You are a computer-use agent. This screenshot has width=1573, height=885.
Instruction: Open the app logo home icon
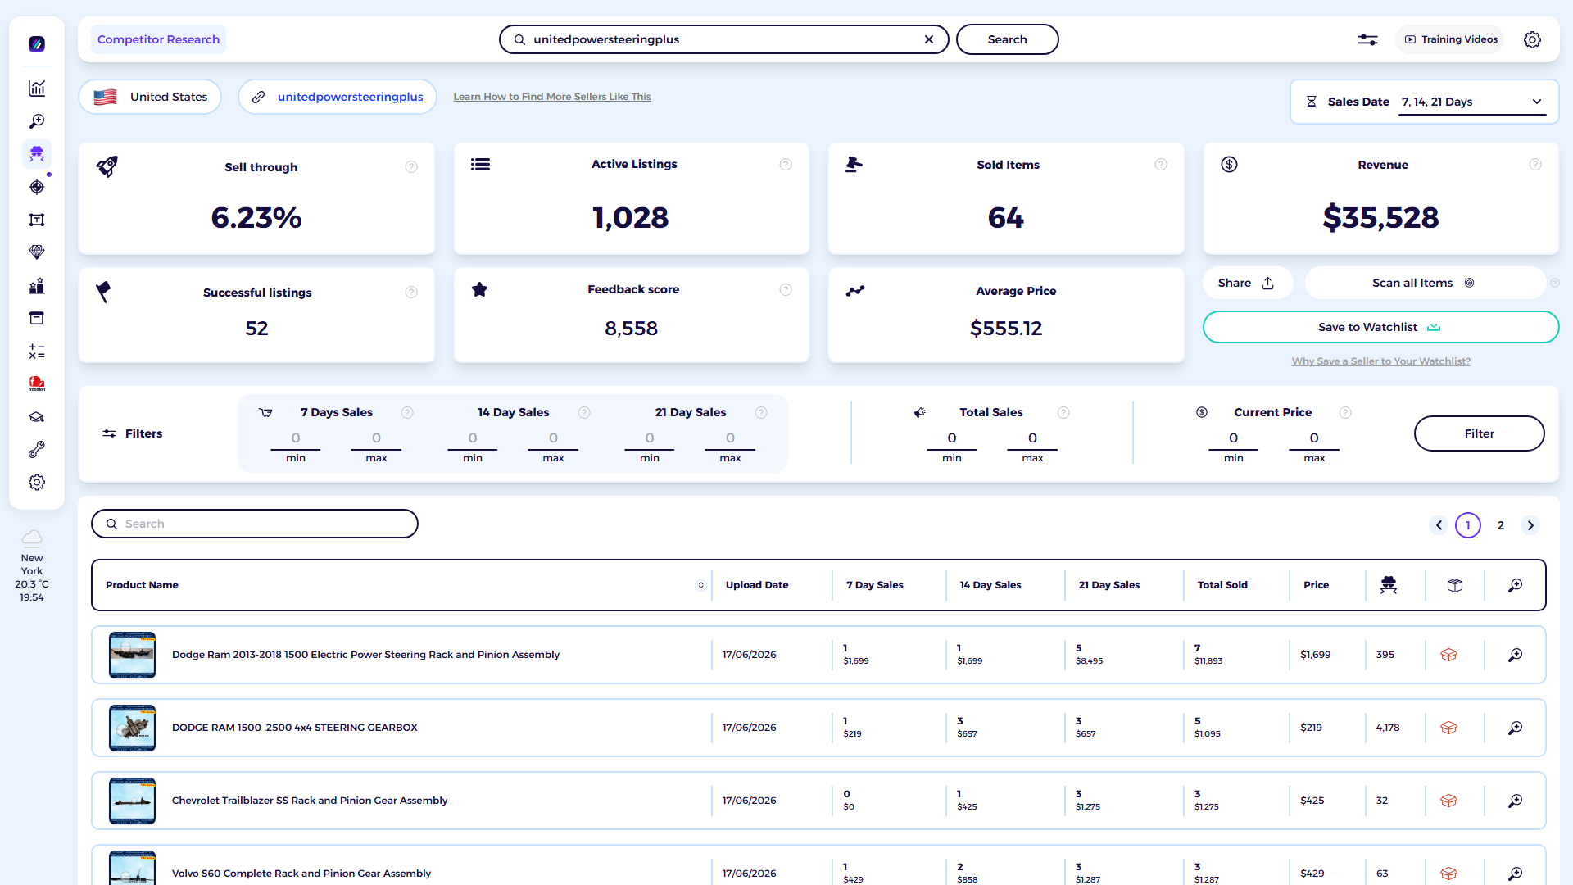coord(37,44)
